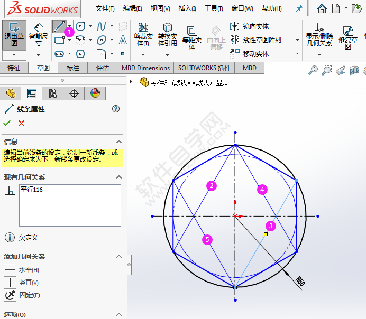The height and width of the screenshot is (319, 366).
Task: Confirm line properties with green checkmark
Action: point(7,123)
